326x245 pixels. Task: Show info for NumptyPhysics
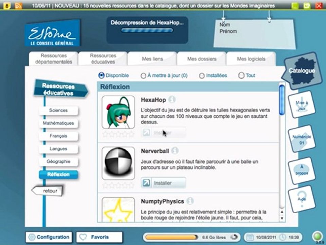[190, 201]
